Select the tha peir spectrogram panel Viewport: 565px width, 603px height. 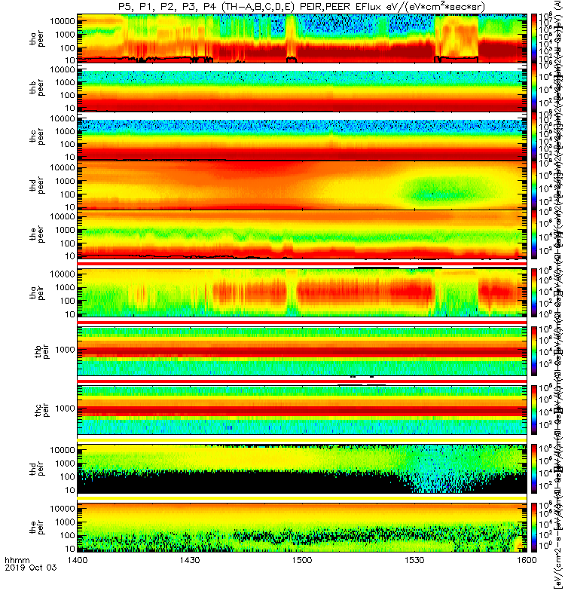(x=302, y=292)
